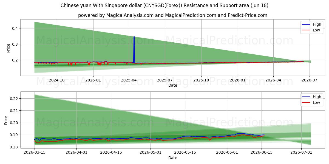
Task: Click the '2024-10' x-axis label
Action: click(57, 80)
